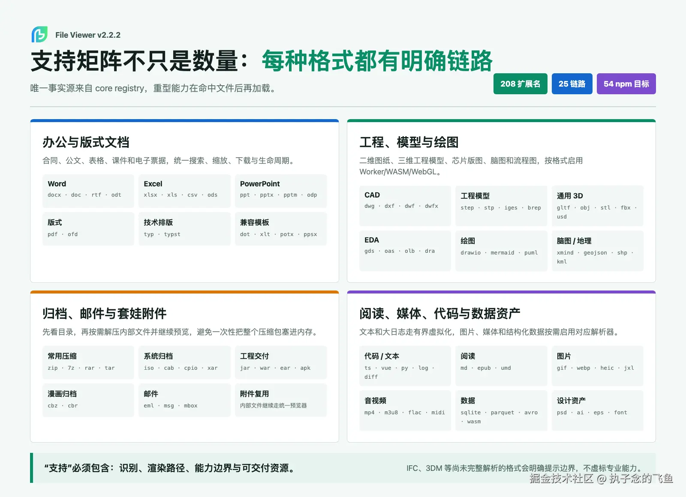686x497 pixels.
Task: Select the 设计资产 psd · ai card
Action: [598, 410]
